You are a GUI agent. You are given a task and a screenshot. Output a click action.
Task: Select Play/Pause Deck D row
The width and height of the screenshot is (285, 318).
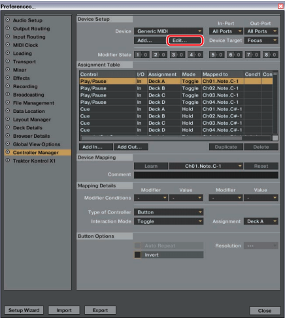pos(176,102)
